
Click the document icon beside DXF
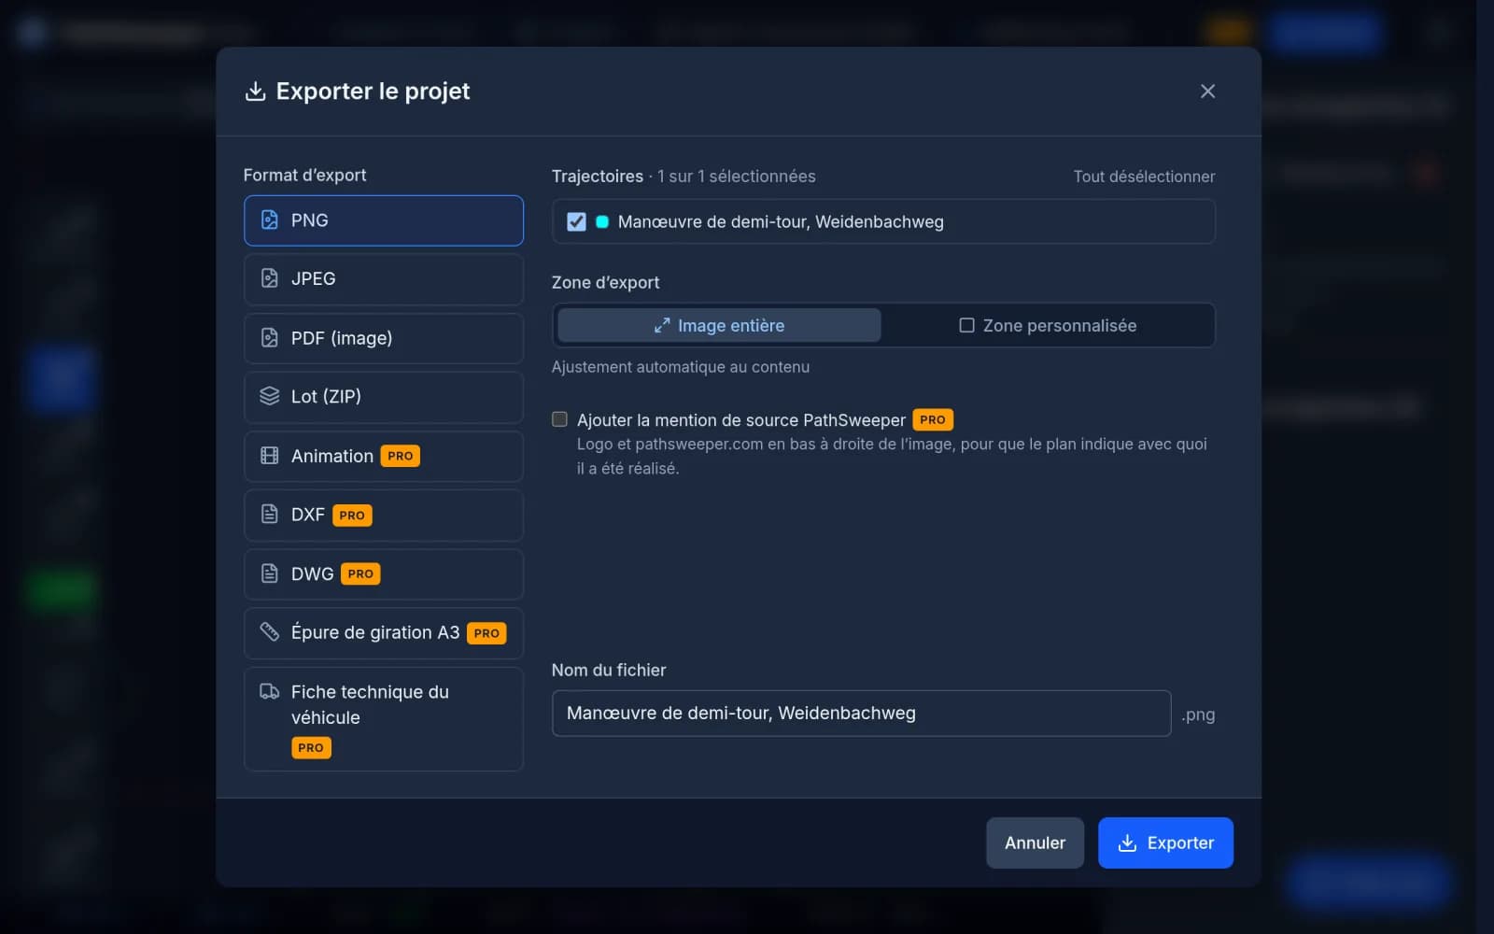tap(269, 514)
